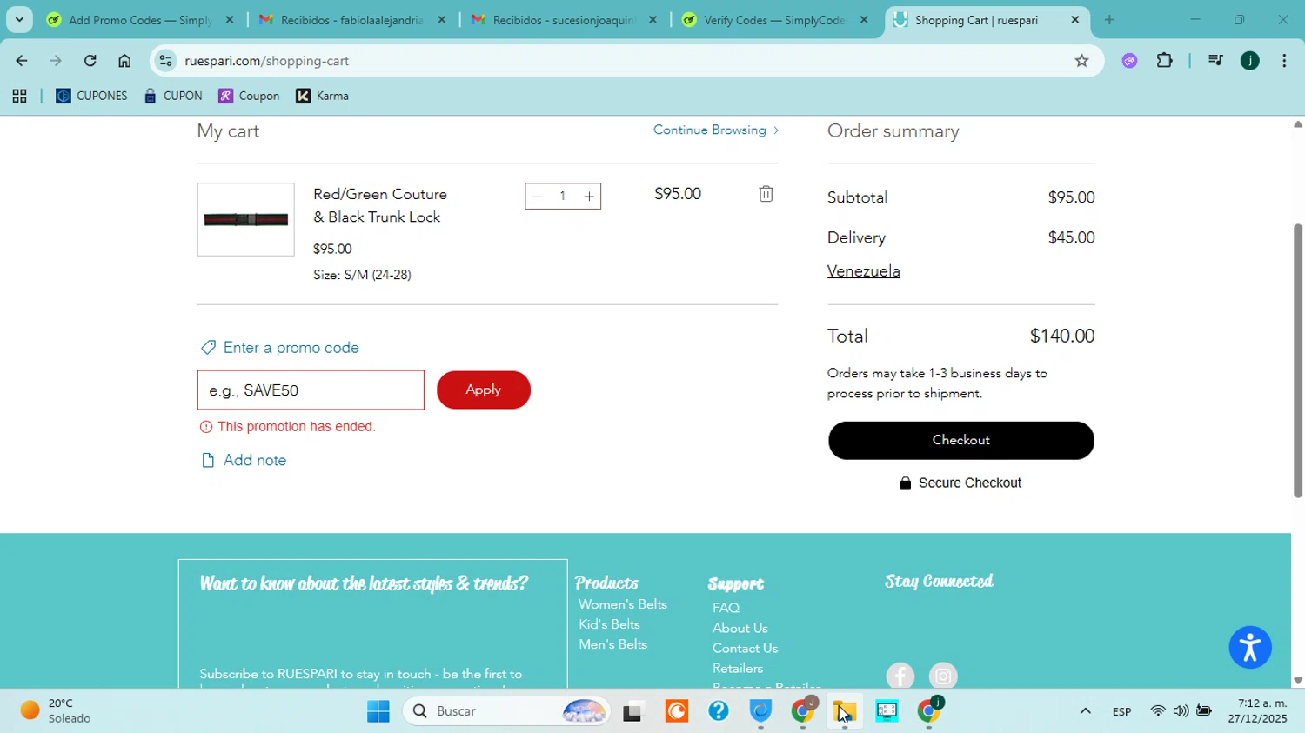Click the note page icon beside Add note
The image size is (1305, 733).
(x=208, y=460)
